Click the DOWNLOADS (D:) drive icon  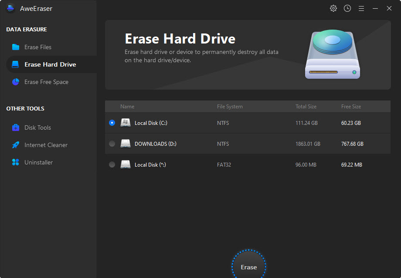coord(126,144)
